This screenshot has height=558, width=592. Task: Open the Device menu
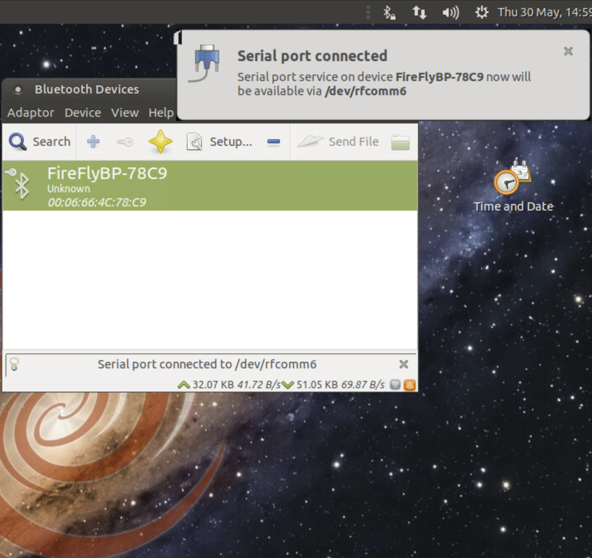83,113
